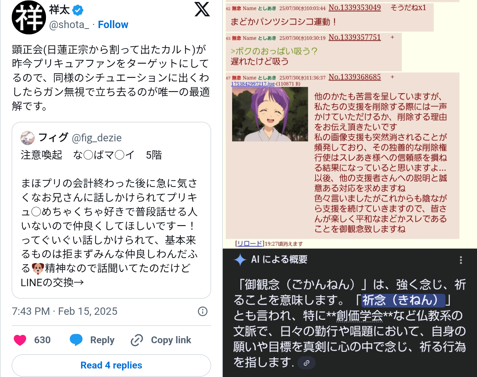Open post No.1339357751 link
The height and width of the screenshot is (377, 477).
coord(355,37)
